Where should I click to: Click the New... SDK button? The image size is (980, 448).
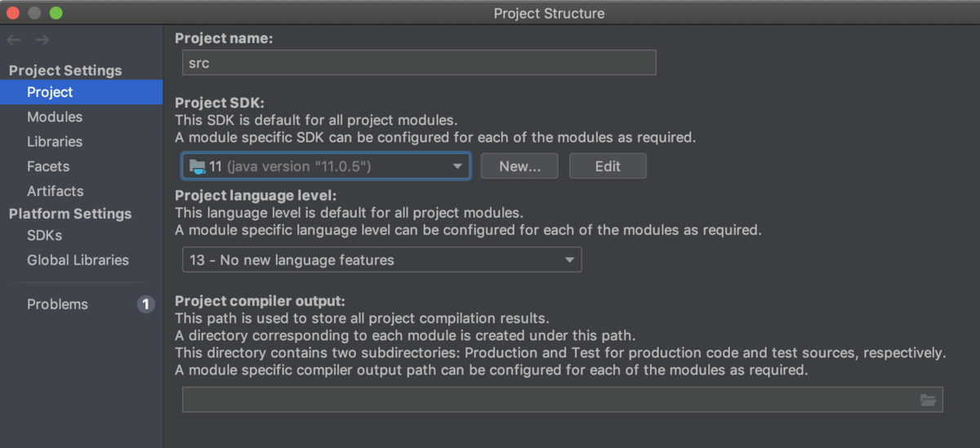pyautogui.click(x=519, y=166)
